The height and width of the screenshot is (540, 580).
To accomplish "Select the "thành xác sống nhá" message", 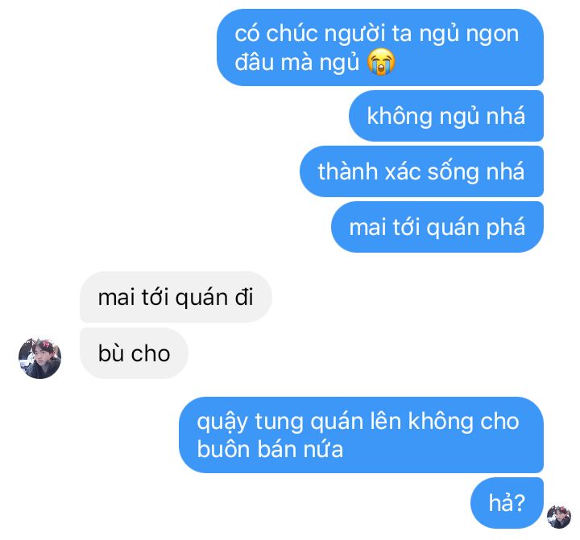I will point(421,171).
